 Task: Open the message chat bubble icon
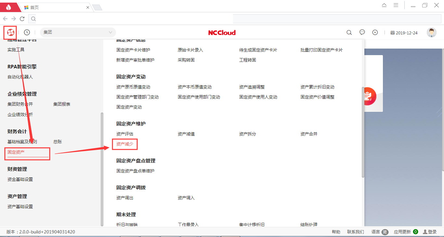362,32
